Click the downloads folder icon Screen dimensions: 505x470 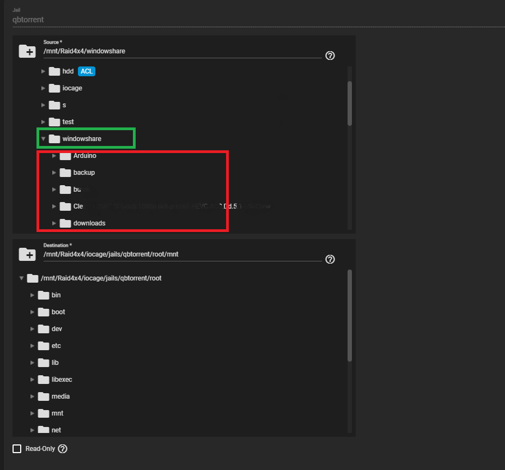pyautogui.click(x=65, y=223)
